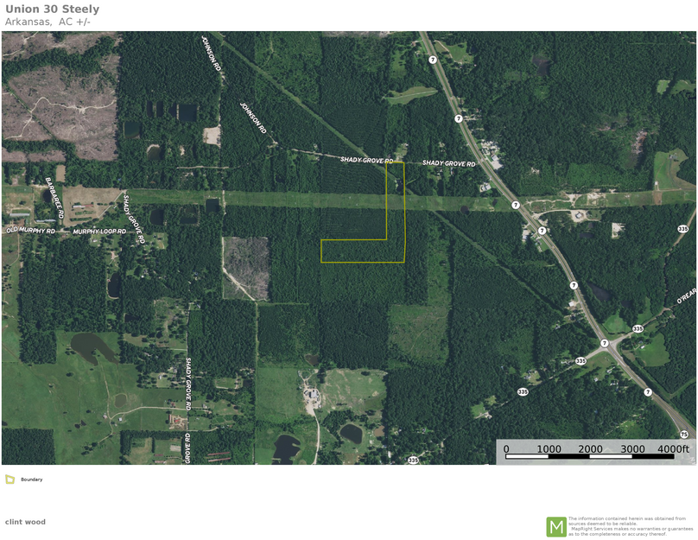698x540 pixels.
Task: Click the Route 335 shield below O'Rear label
Action: (x=638, y=329)
